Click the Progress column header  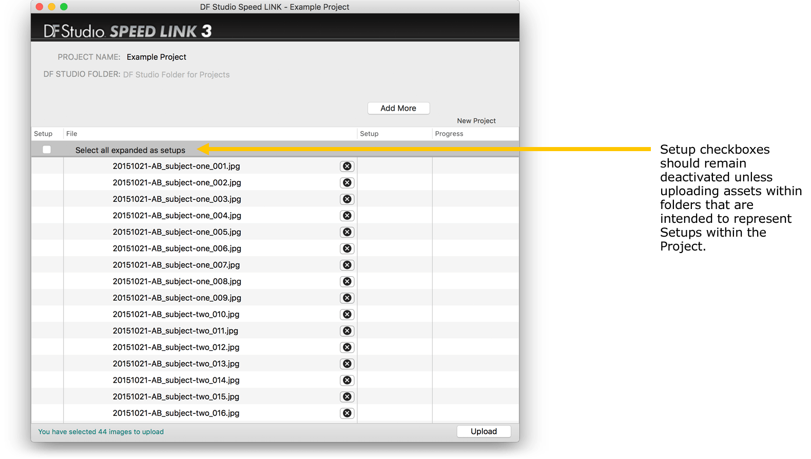[x=475, y=134]
